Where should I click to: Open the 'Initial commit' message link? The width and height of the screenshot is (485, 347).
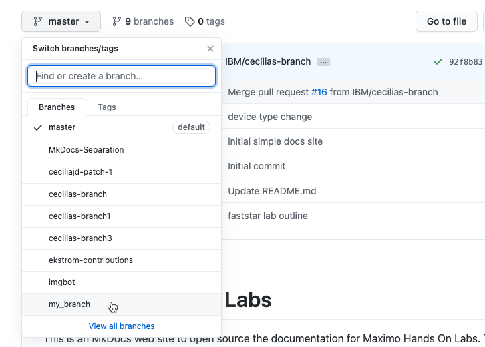tap(257, 166)
